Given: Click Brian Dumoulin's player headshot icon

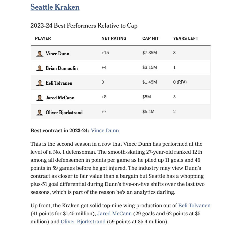Looking at the screenshot, I should pos(40,68).
